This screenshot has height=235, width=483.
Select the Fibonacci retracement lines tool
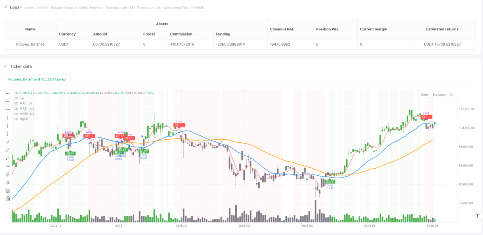point(8,191)
